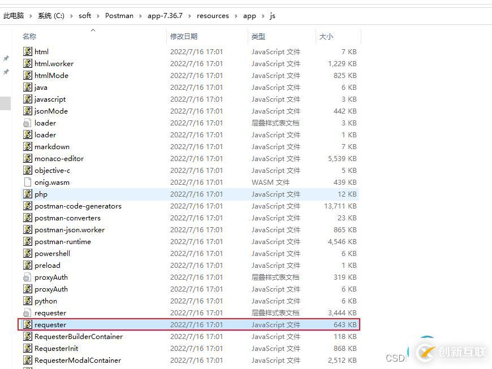Screen dimensions: 492x369
Task: Click the javascript file icon
Action: (28, 99)
